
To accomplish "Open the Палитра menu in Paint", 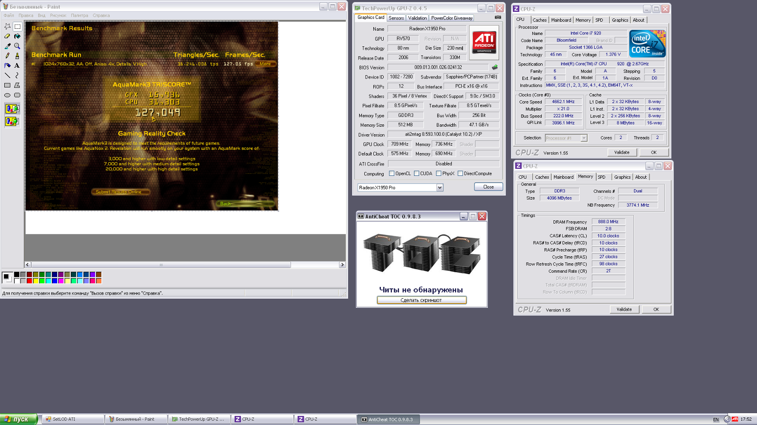I will point(79,16).
